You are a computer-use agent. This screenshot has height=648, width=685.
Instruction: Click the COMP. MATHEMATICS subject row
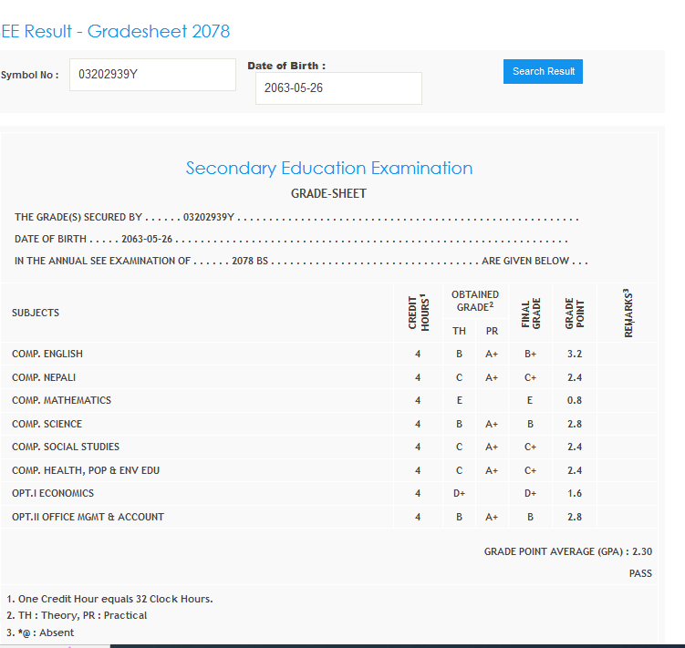tap(61, 400)
